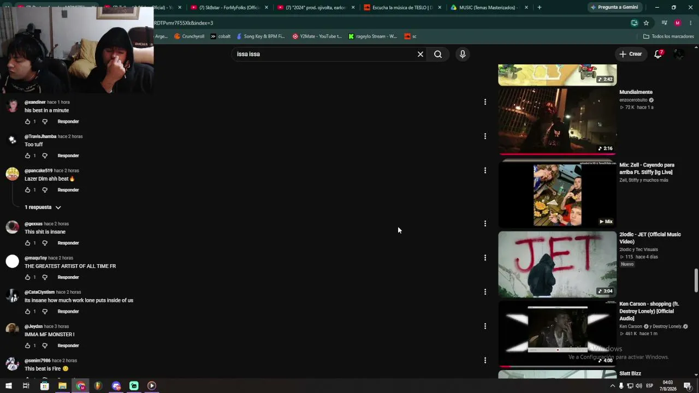This screenshot has width=699, height=393.
Task: Like the "IMMA MF MONSTER" comment
Action: [x=27, y=346]
